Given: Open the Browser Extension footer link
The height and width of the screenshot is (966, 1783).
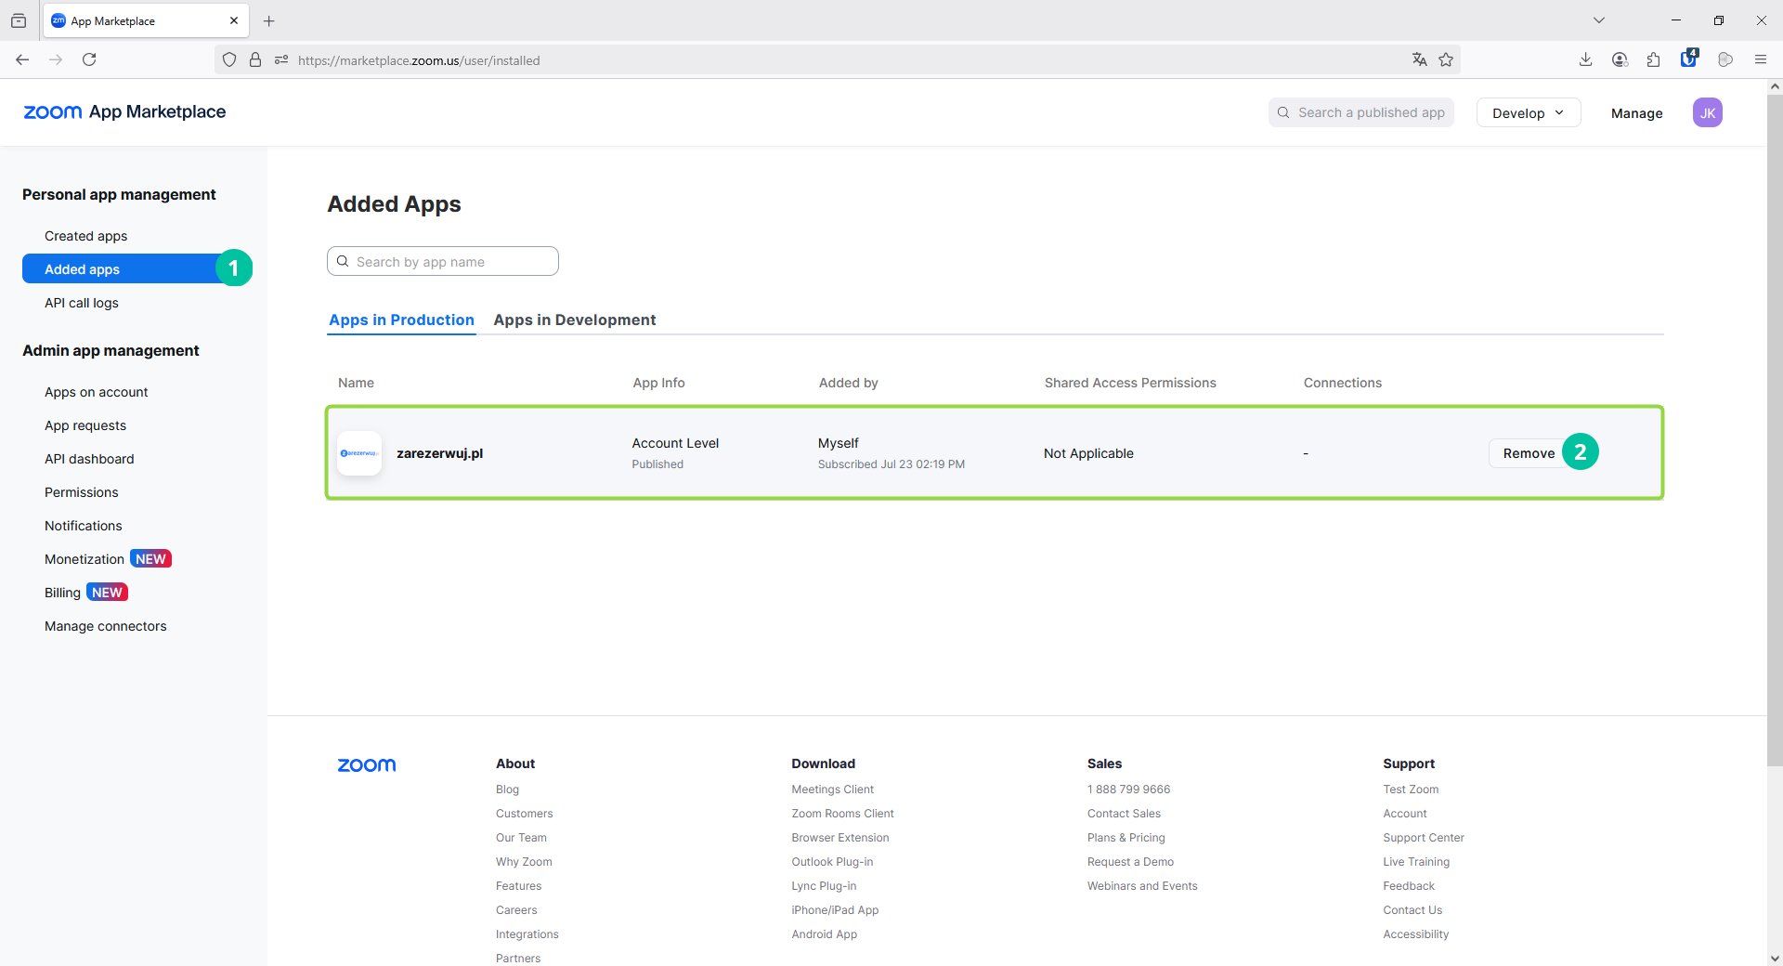Looking at the screenshot, I should point(840,838).
